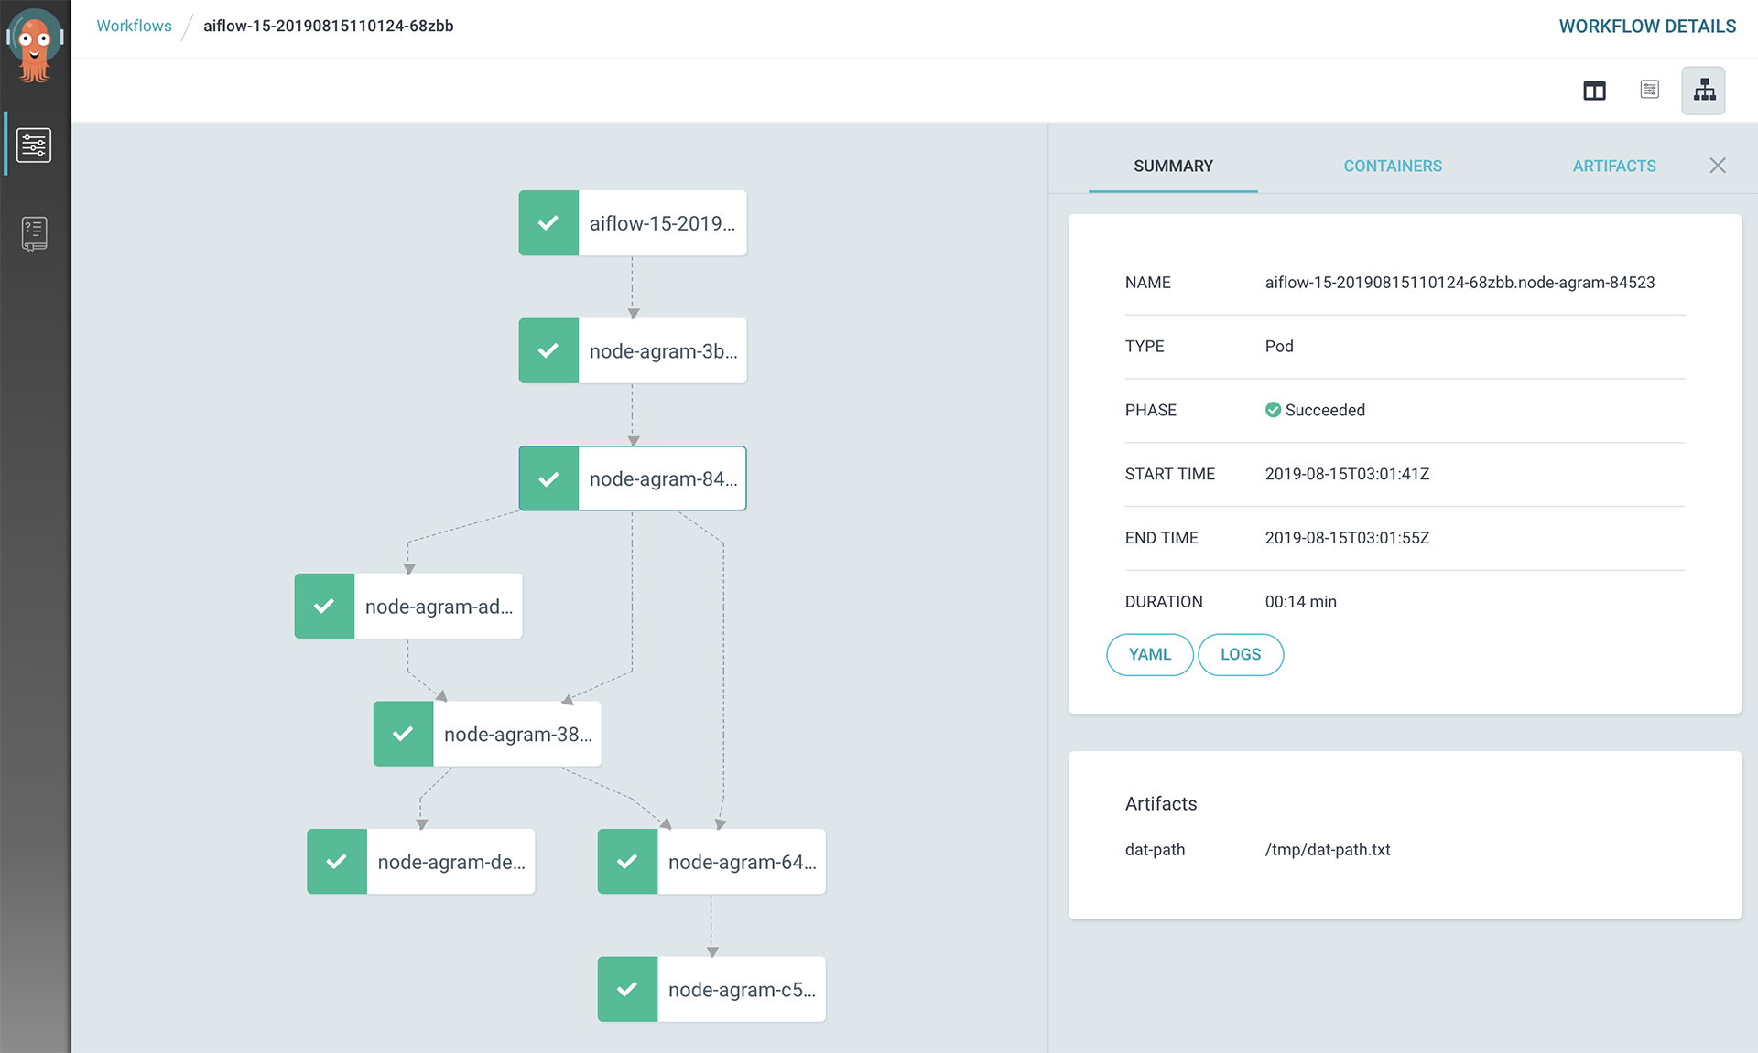1758x1053 pixels.
Task: Click the checkmark badge on node-agram-3b
Action: (548, 350)
